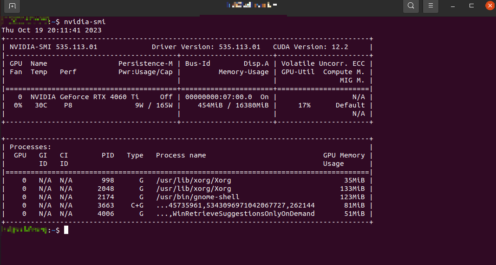The width and height of the screenshot is (496, 265).
Task: Click the 81MiB memory usage value
Action: [x=354, y=205]
